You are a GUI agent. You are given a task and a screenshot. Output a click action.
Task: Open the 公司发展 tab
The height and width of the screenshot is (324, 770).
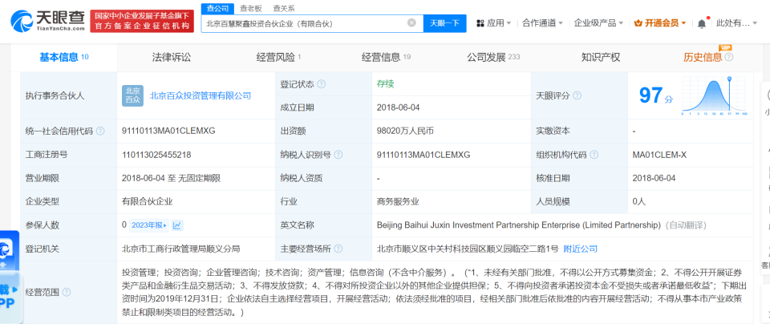pyautogui.click(x=493, y=58)
